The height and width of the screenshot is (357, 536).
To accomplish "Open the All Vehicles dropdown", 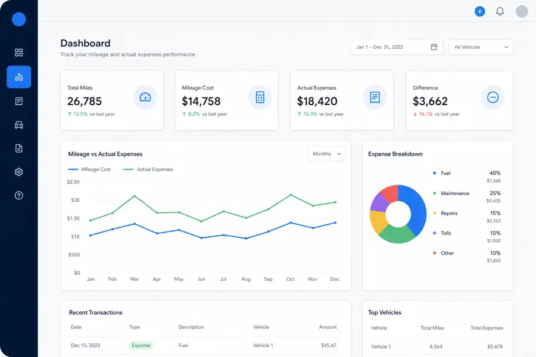I will click(x=481, y=47).
